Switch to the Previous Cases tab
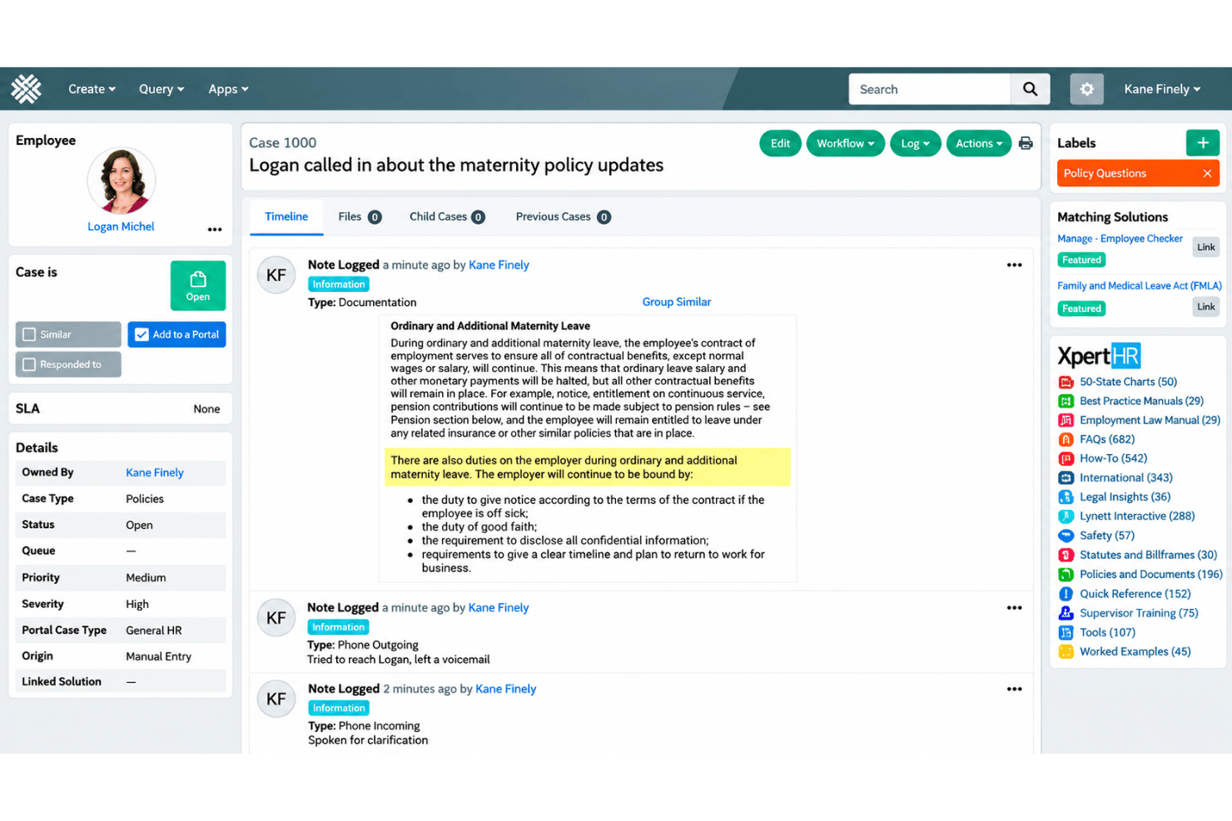The width and height of the screenshot is (1232, 821). pyautogui.click(x=563, y=216)
